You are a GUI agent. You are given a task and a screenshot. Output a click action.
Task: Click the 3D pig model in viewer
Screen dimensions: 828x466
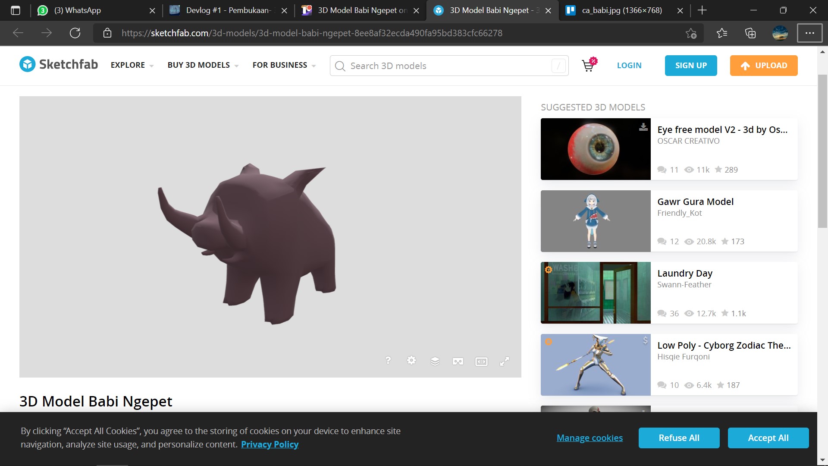click(x=248, y=243)
